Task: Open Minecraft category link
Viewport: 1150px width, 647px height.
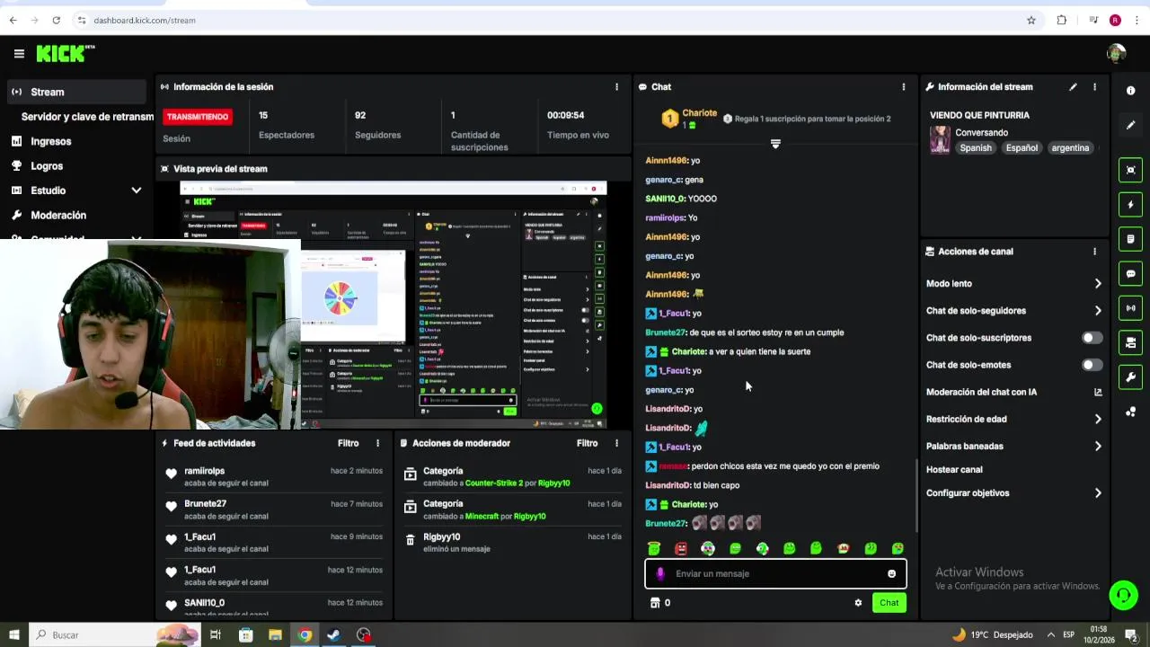Action: (x=482, y=517)
